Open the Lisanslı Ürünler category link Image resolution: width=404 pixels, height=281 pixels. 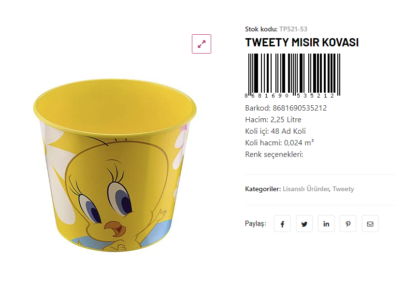[x=306, y=189]
